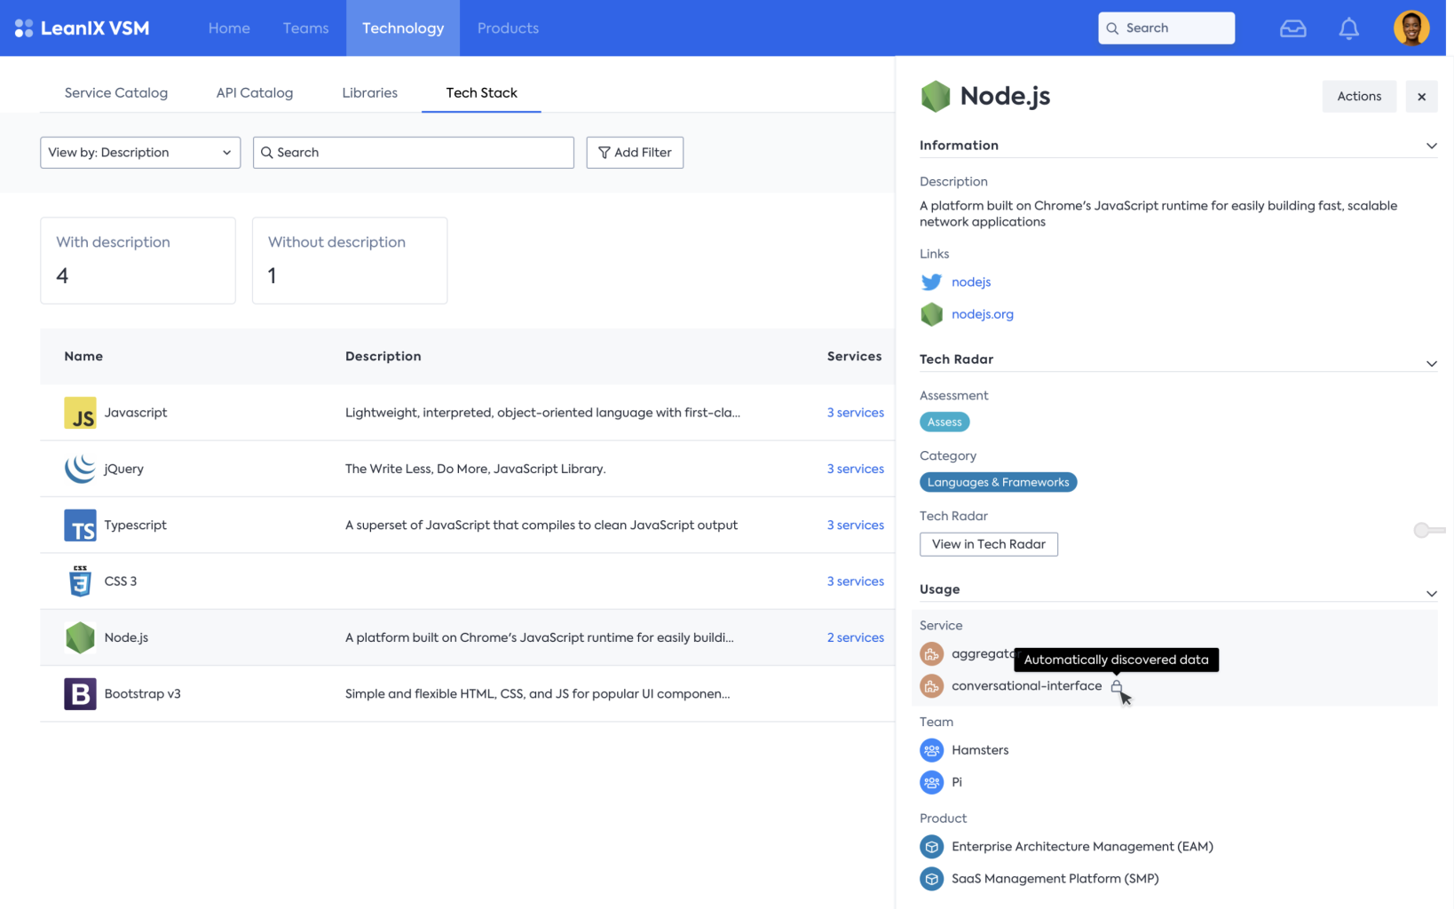Close the Node.js detail panel
This screenshot has height=909, width=1454.
tap(1421, 97)
